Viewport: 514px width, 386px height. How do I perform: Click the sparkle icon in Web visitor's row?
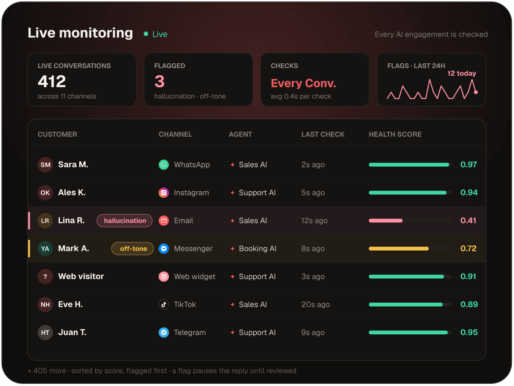(233, 277)
